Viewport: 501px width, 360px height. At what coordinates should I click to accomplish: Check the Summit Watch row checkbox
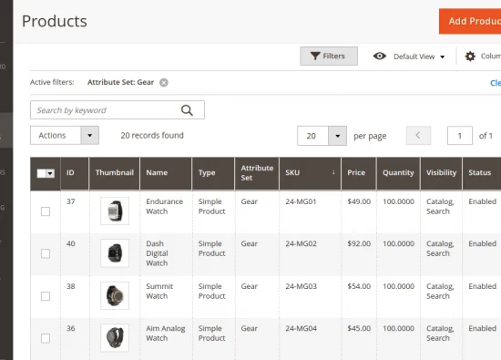point(46,296)
